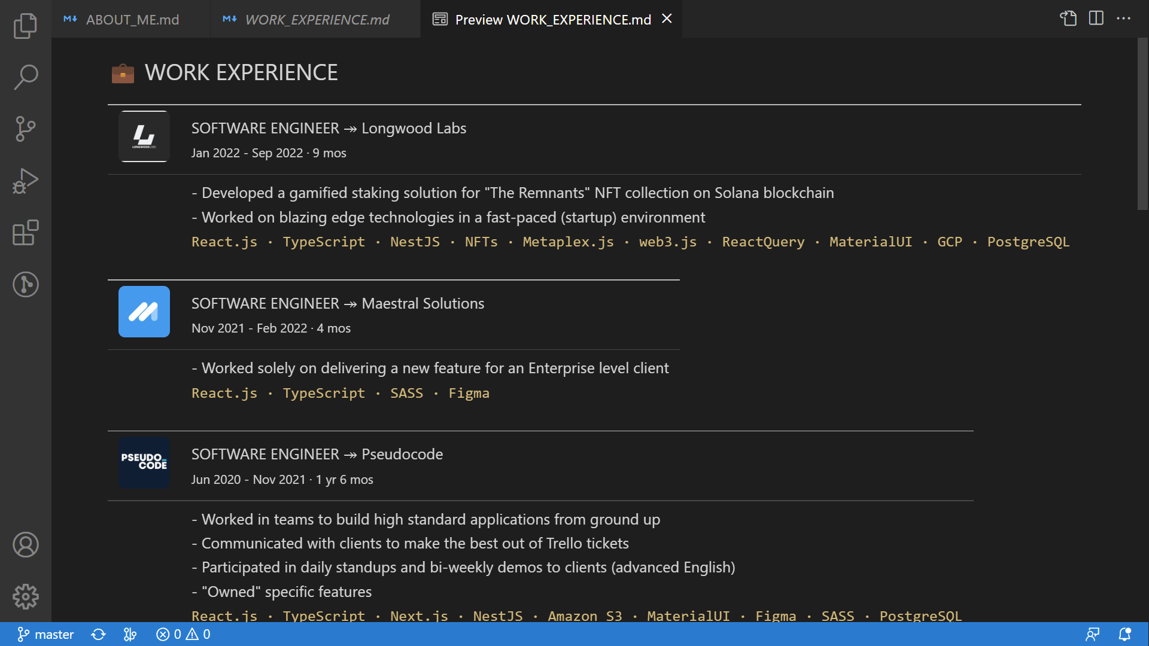The width and height of the screenshot is (1149, 646).
Task: Click the notifications bell in status bar
Action: pyautogui.click(x=1125, y=634)
